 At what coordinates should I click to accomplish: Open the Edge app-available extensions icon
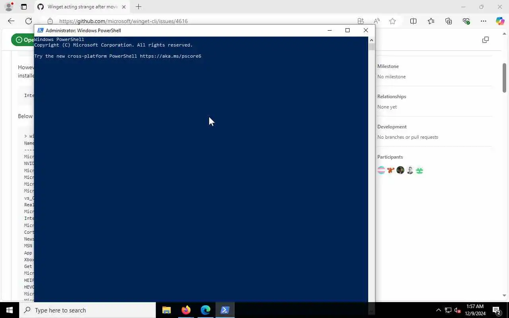pos(361,21)
